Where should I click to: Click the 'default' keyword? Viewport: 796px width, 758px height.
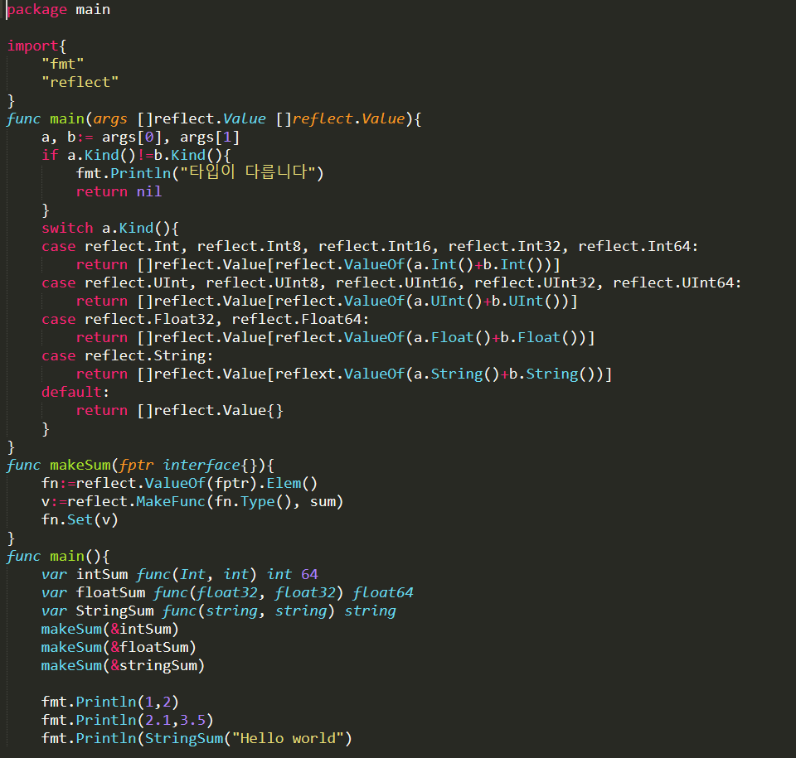coord(71,392)
